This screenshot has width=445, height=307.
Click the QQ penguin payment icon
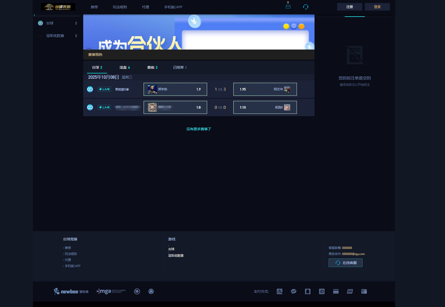point(307,291)
